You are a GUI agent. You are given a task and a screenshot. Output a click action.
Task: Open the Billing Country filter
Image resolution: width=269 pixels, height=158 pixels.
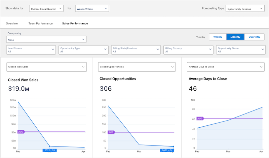point(188,50)
